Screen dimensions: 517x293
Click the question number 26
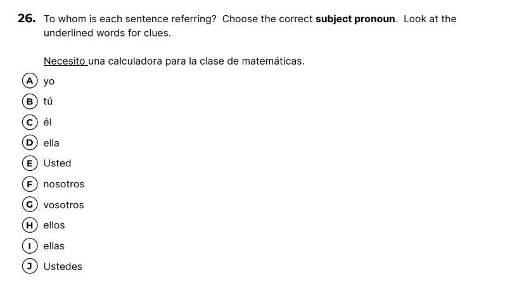point(27,19)
